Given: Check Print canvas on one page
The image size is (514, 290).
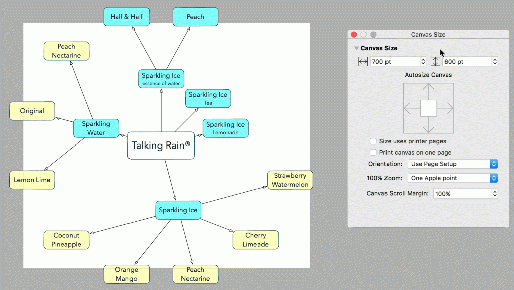Looking at the screenshot, I should 373,152.
